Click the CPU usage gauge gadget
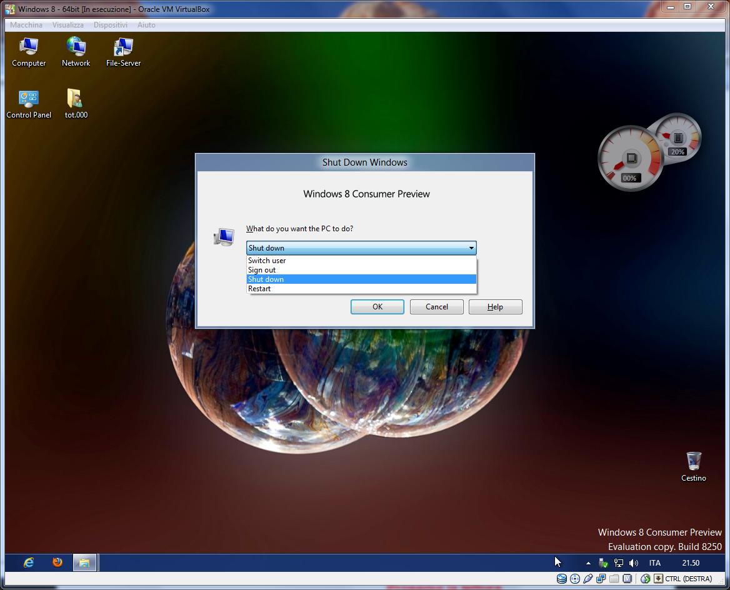 click(x=631, y=158)
